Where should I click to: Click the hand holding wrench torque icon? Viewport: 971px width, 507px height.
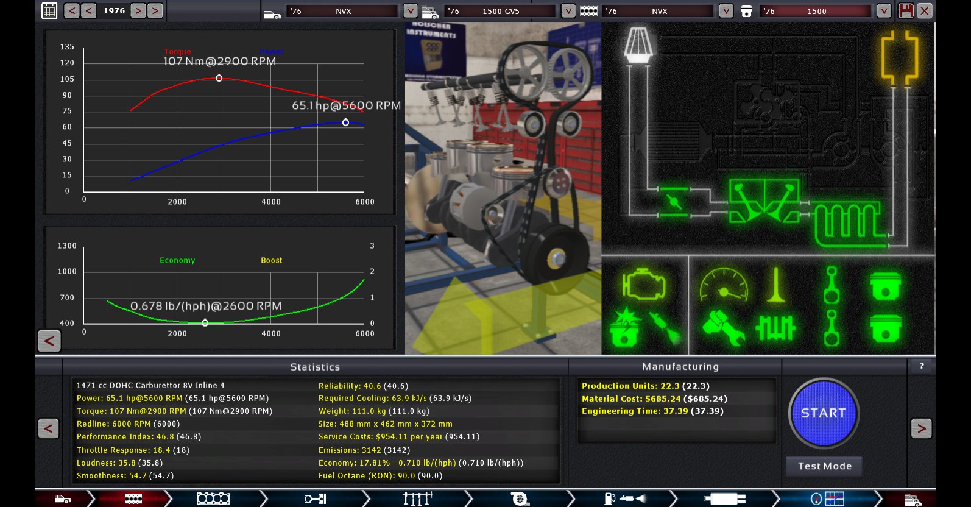[723, 328]
